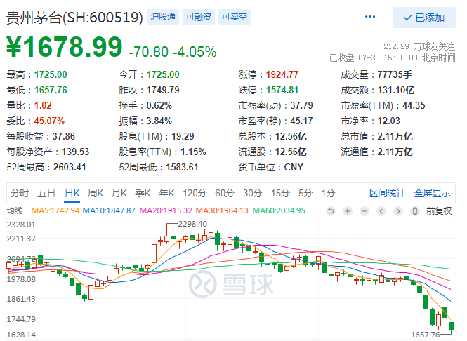Click the MA10:1847.87 indicator label
The height and width of the screenshot is (341, 467).
(109, 210)
